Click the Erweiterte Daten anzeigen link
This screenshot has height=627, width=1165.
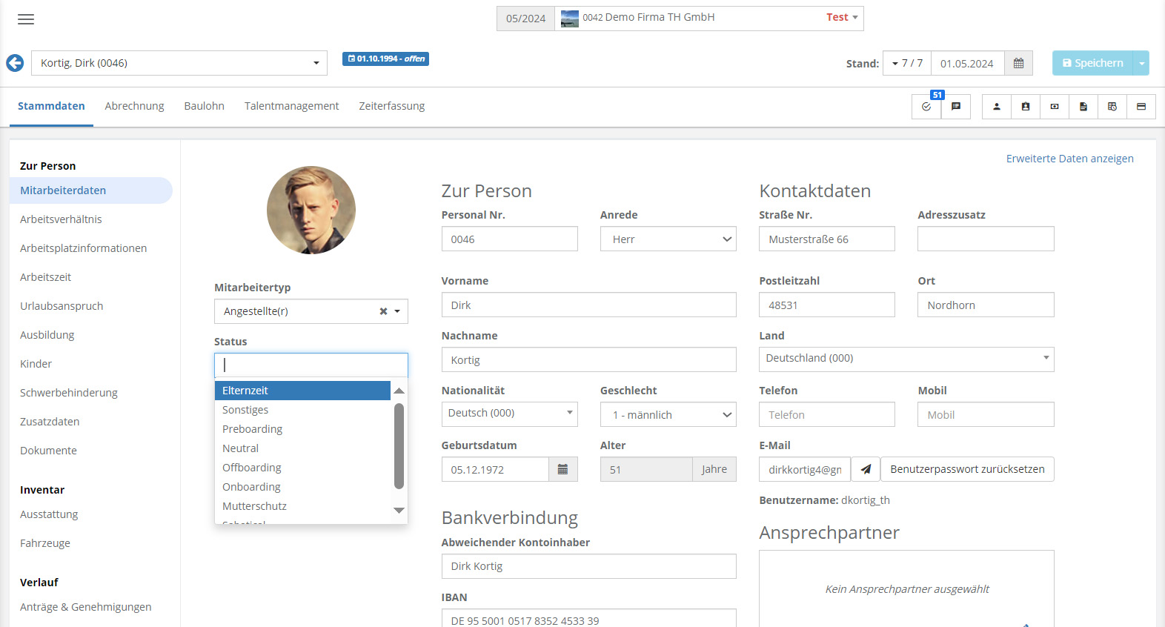coord(1069,159)
